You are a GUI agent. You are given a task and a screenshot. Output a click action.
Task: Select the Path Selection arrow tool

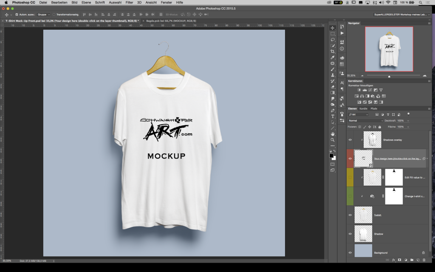333,122
